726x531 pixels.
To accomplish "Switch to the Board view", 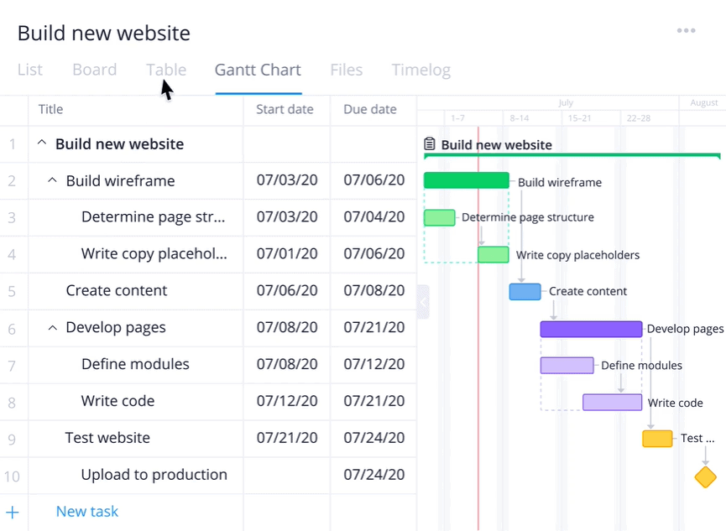I will pyautogui.click(x=94, y=70).
